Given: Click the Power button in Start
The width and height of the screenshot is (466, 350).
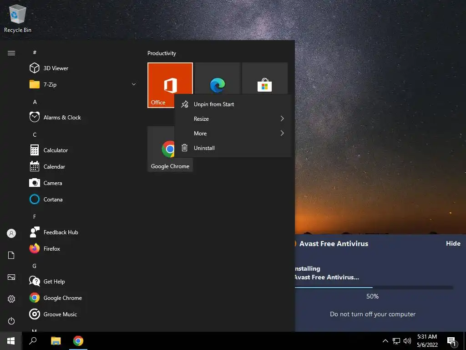Looking at the screenshot, I should tap(11, 321).
